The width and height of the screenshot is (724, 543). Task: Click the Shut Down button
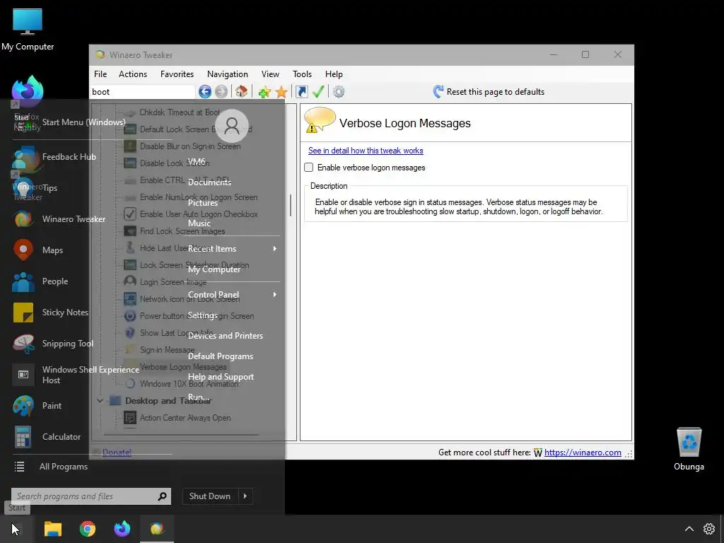coord(210,496)
